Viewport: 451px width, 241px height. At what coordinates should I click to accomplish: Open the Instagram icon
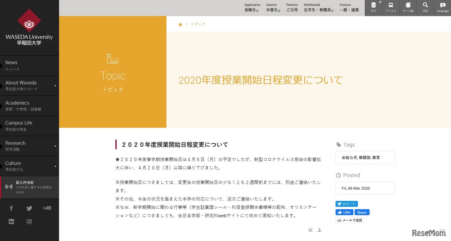pos(29,221)
